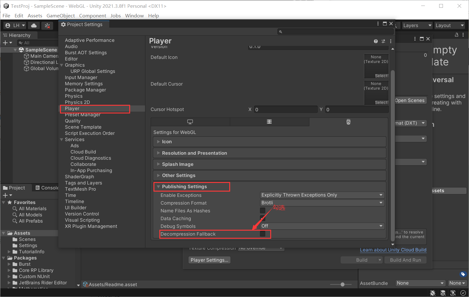Open the Layout dropdown
Viewport: 469px width, 297px height.
tap(449, 25)
